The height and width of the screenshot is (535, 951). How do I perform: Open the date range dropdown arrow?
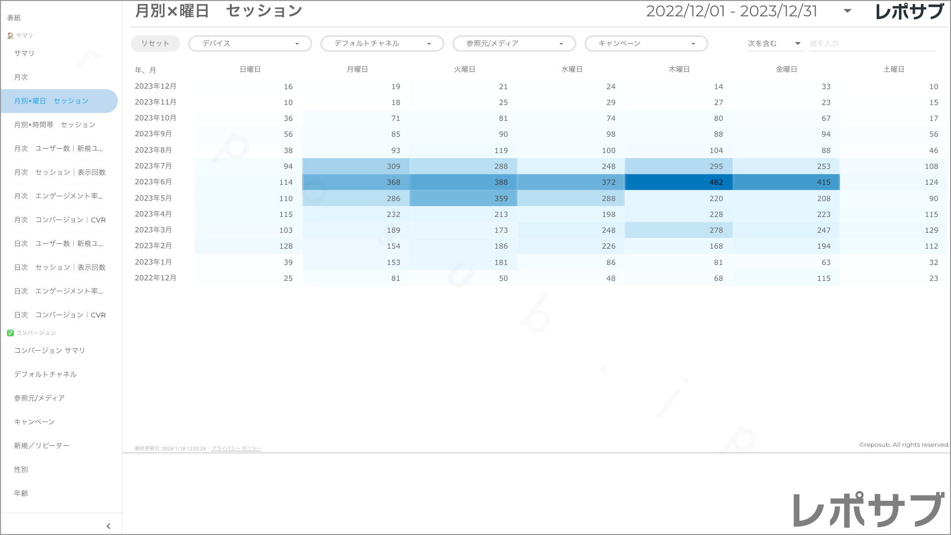(x=847, y=11)
